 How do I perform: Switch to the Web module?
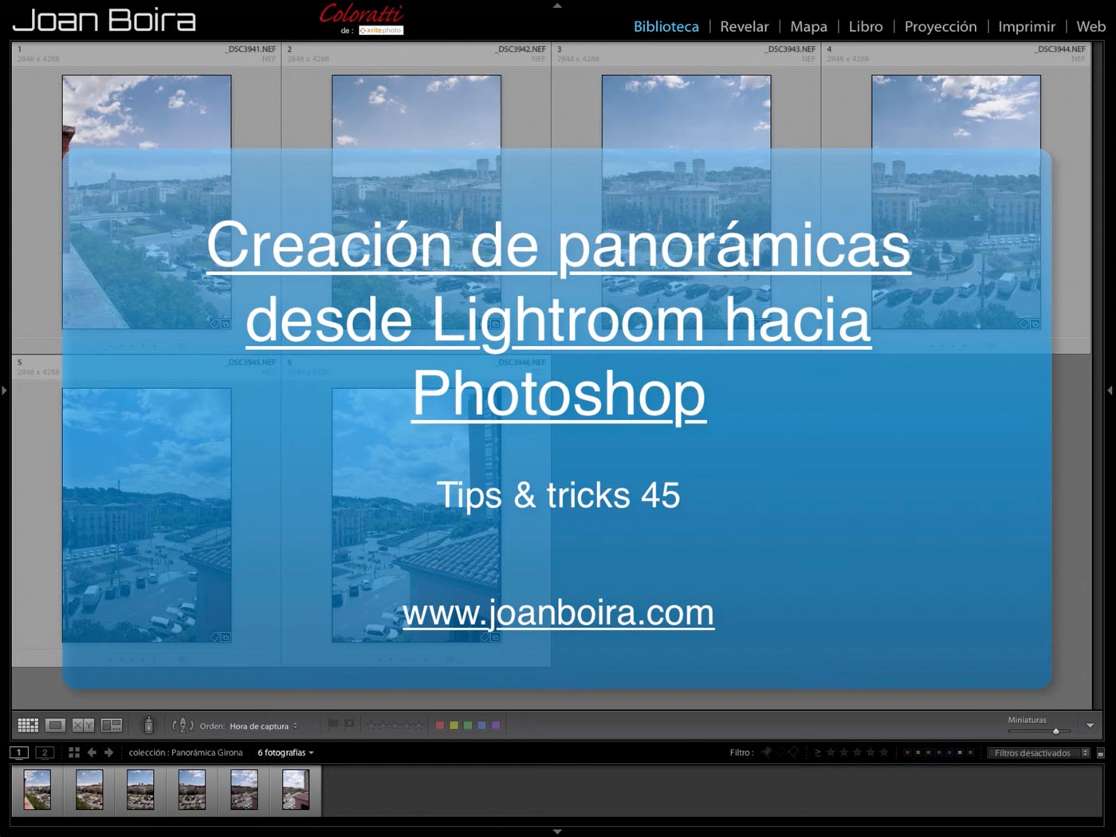(1091, 26)
